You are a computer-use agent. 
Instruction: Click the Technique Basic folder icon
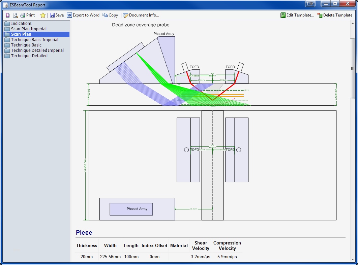coord(7,45)
